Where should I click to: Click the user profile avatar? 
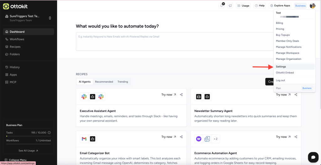pyautogui.click(x=312, y=6)
